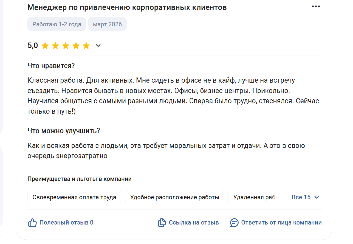353x244 pixels.
Task: Click the 'Работаю 1-2 года' tag
Action: point(57,24)
